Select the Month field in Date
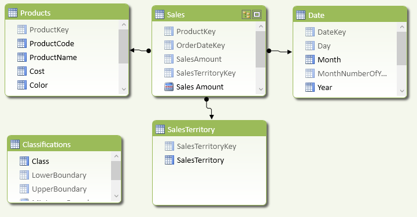The height and width of the screenshot is (217, 417). (x=329, y=59)
